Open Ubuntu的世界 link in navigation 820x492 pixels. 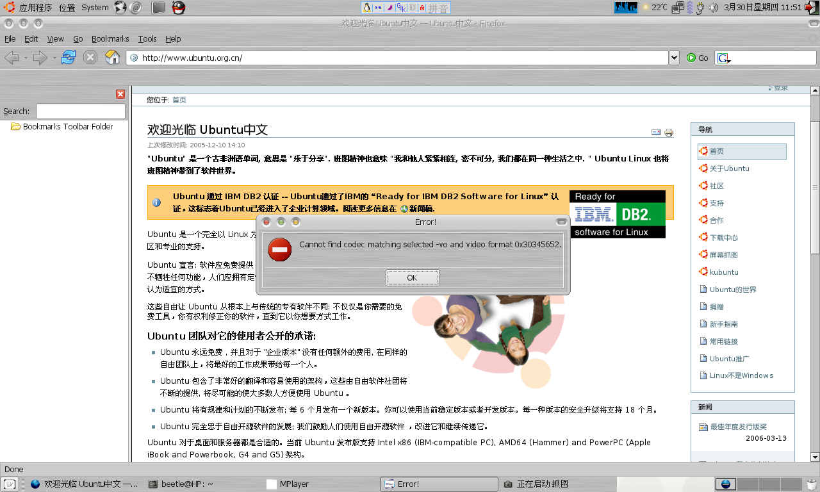point(733,290)
